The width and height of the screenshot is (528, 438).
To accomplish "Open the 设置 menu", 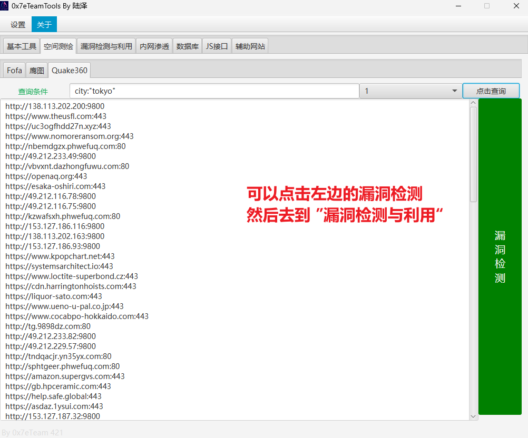I will [18, 25].
